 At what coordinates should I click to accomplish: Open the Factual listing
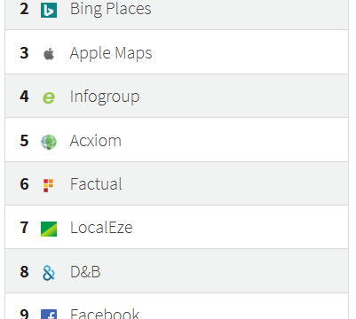point(96,184)
